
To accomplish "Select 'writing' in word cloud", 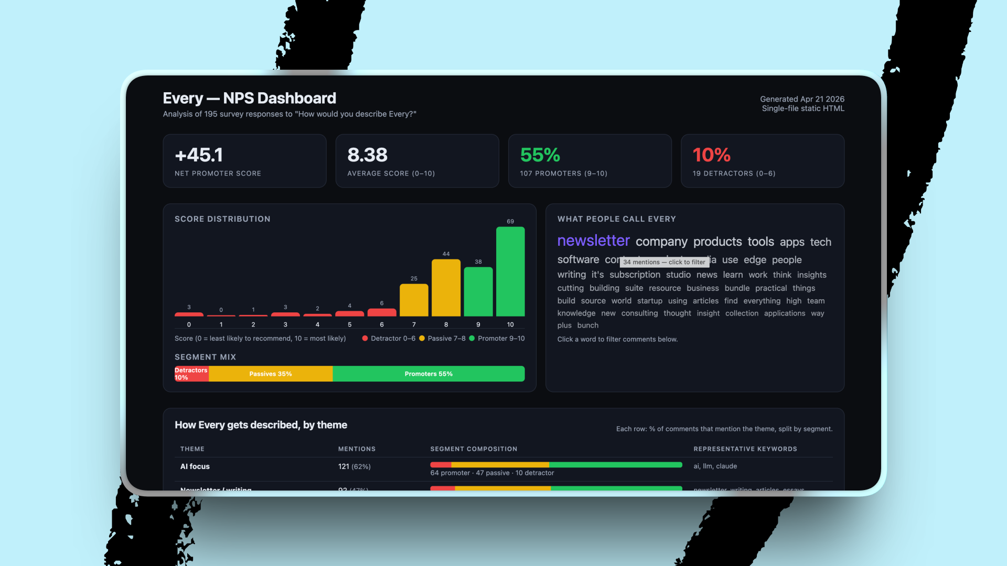I will click(572, 275).
